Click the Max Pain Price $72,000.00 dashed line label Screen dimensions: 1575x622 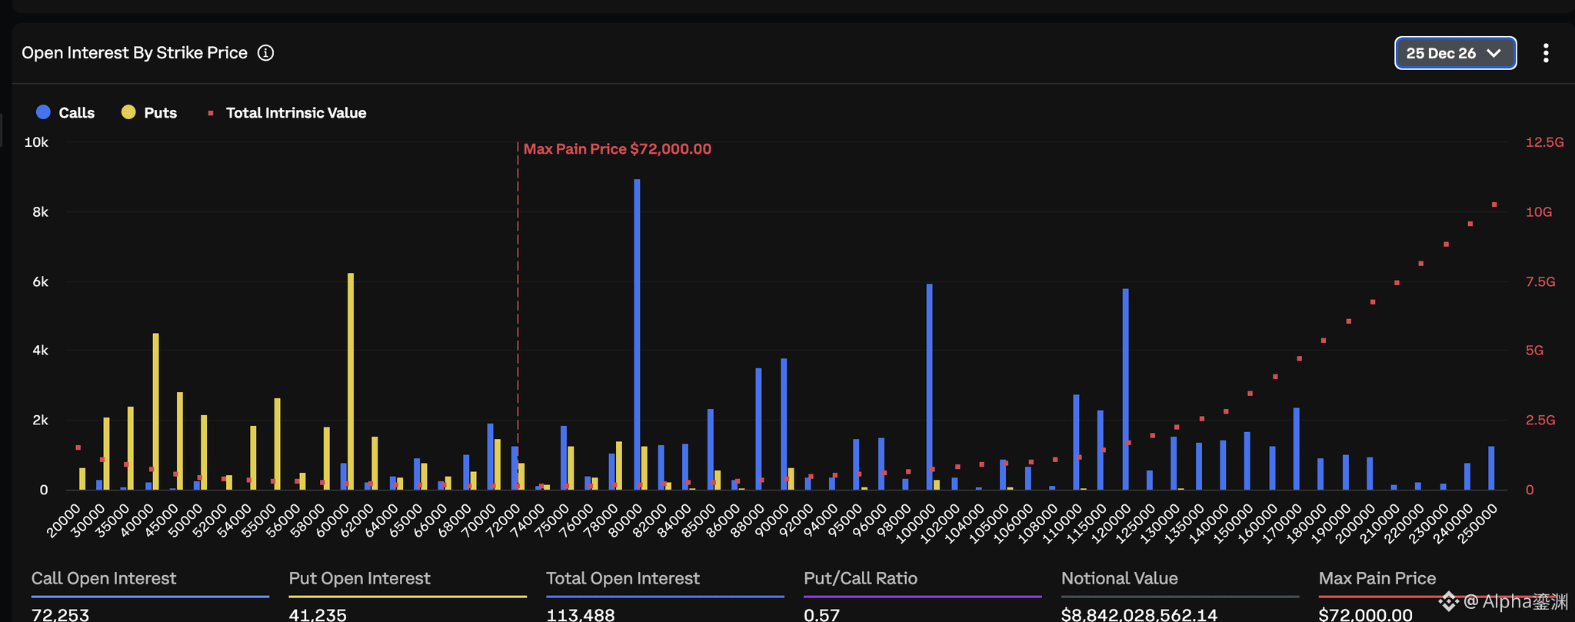click(617, 149)
